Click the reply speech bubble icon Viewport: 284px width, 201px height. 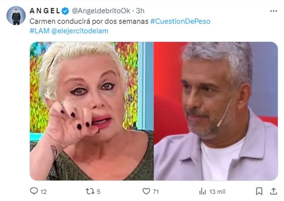pyautogui.click(x=34, y=191)
